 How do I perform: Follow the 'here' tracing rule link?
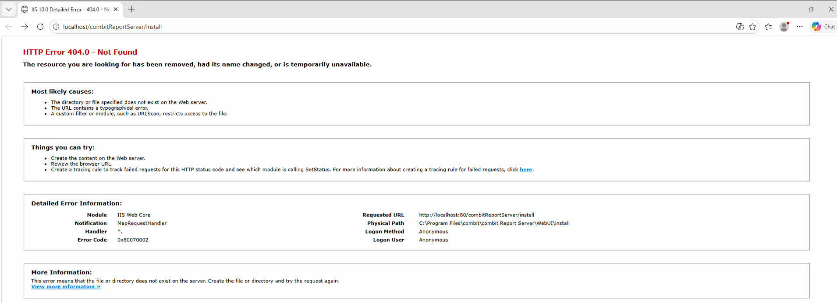click(x=526, y=170)
